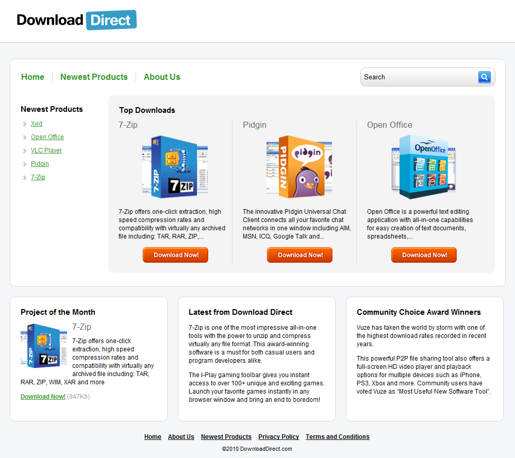Click the Download Direct logo
The height and width of the screenshot is (458, 515).
(76, 20)
